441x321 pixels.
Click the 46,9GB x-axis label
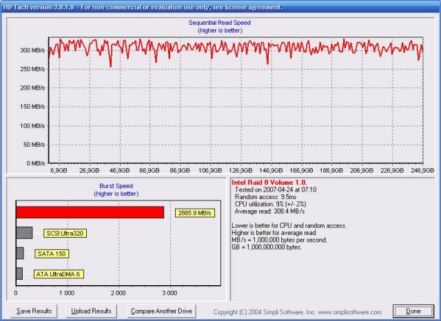click(119, 170)
